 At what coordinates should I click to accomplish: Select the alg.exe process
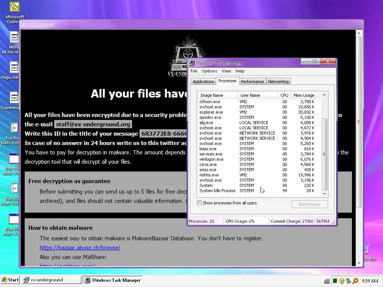pyautogui.click(x=257, y=123)
